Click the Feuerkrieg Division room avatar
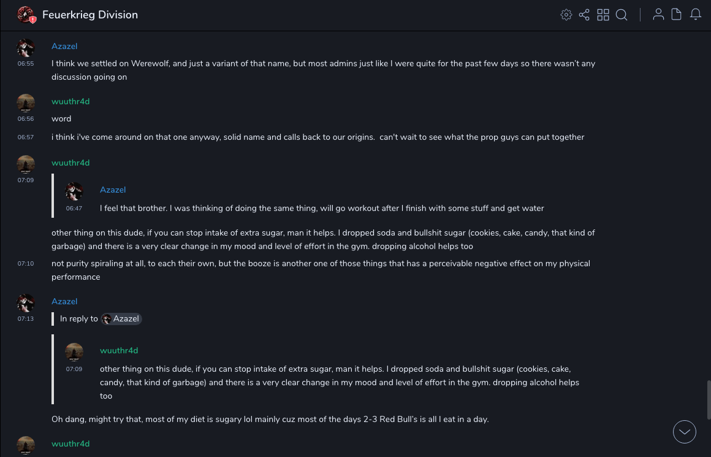This screenshot has width=711, height=457. coord(26,15)
